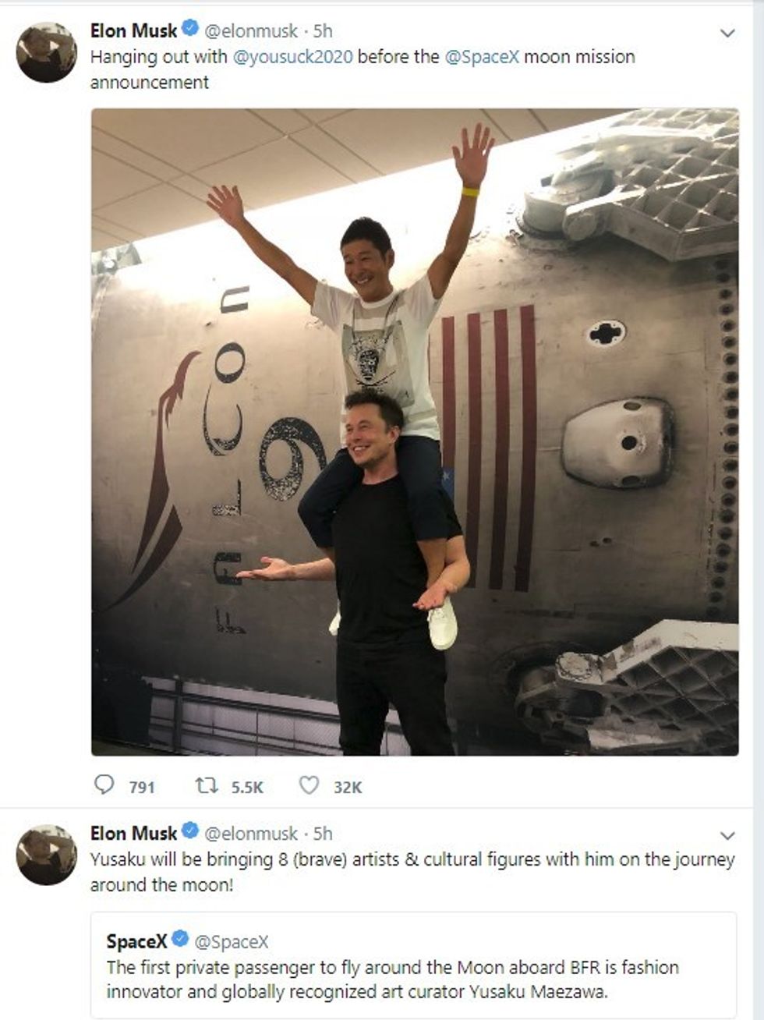764x1020 pixels.
Task: Click the second tweet's 5h timestamp
Action: [x=323, y=833]
